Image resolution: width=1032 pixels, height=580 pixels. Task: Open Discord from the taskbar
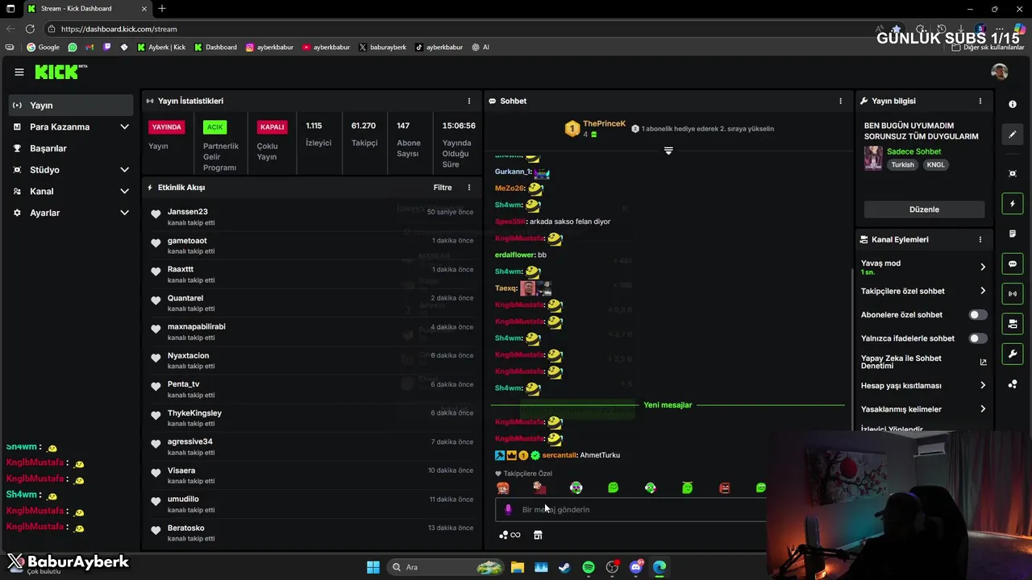[x=636, y=567]
